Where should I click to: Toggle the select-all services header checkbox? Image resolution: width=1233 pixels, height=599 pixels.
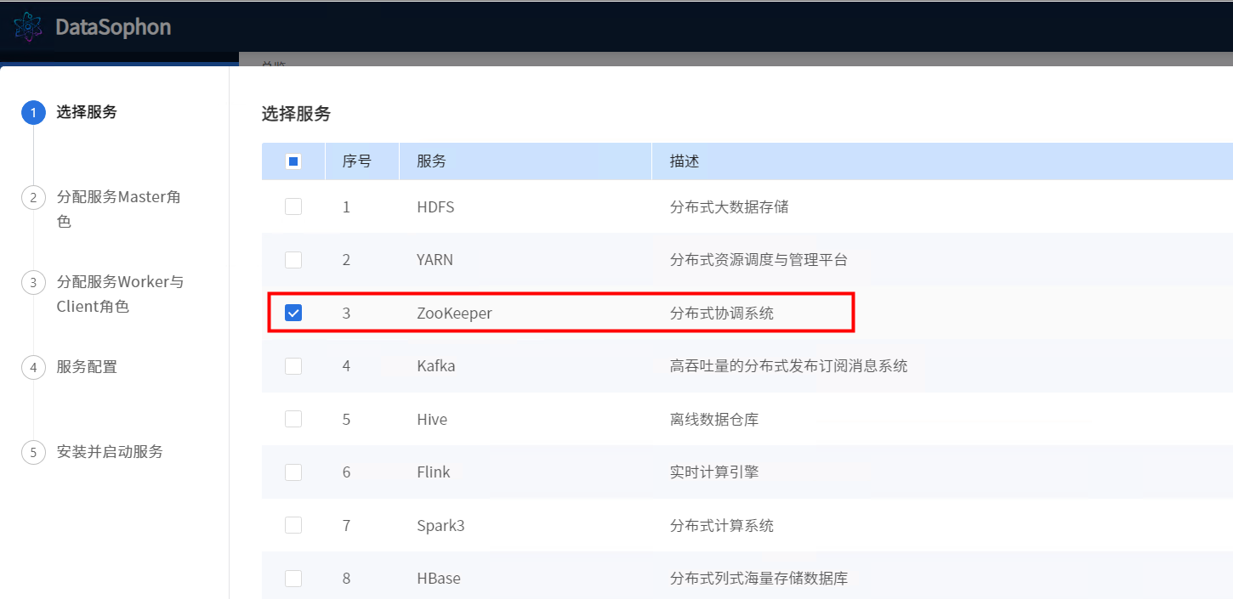(x=293, y=161)
